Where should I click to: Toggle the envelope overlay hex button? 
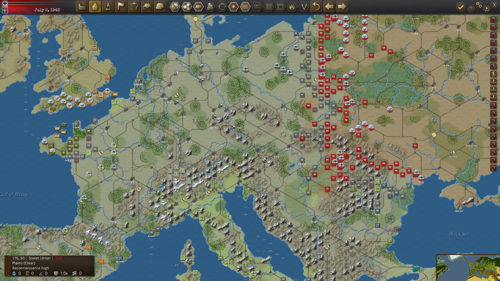click(x=245, y=6)
